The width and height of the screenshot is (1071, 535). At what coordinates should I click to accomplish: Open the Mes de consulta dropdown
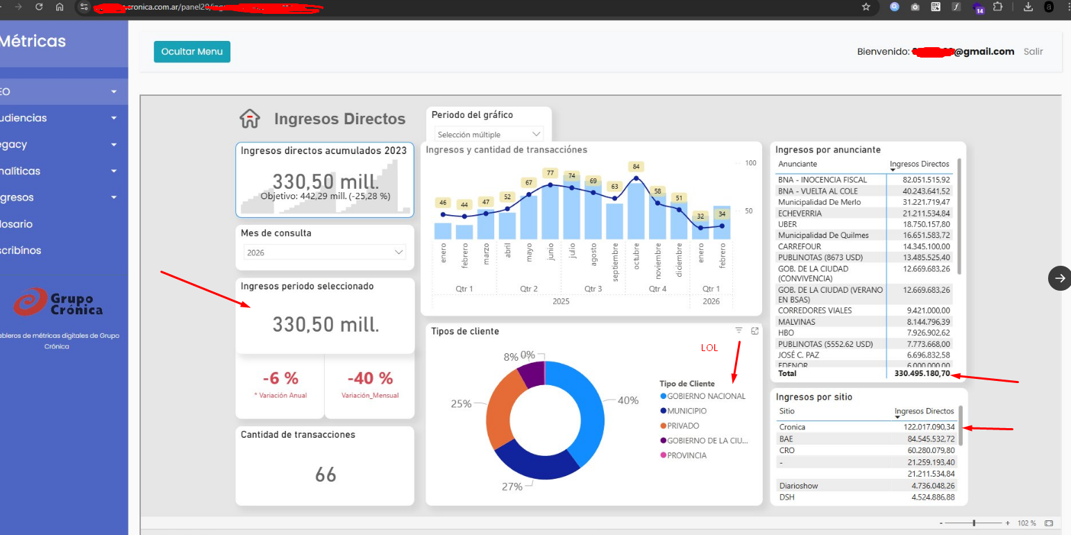pos(325,253)
